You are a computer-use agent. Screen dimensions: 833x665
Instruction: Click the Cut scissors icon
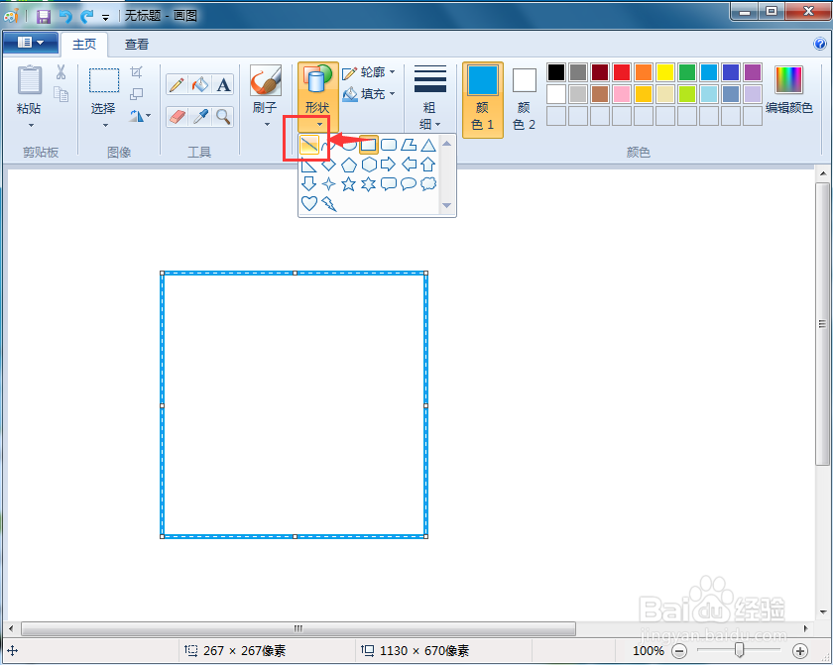(60, 72)
